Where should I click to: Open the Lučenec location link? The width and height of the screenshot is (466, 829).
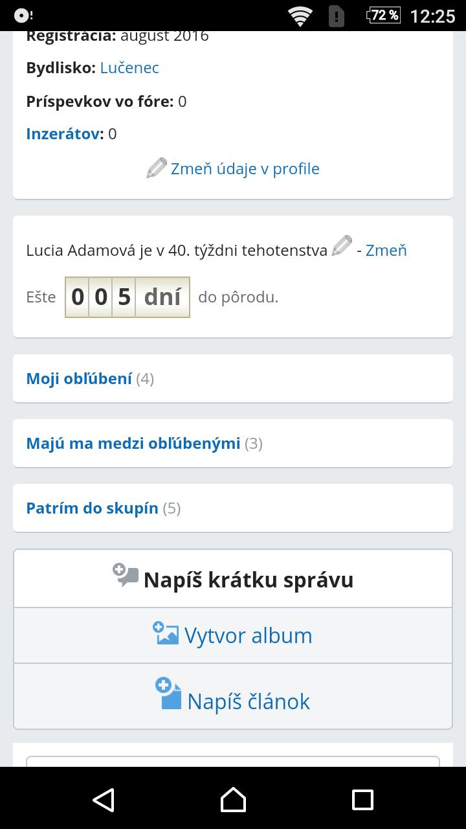129,68
